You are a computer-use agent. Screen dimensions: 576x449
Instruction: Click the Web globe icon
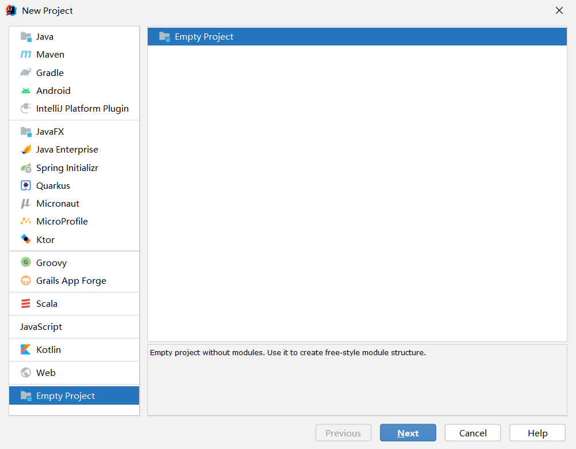[26, 372]
